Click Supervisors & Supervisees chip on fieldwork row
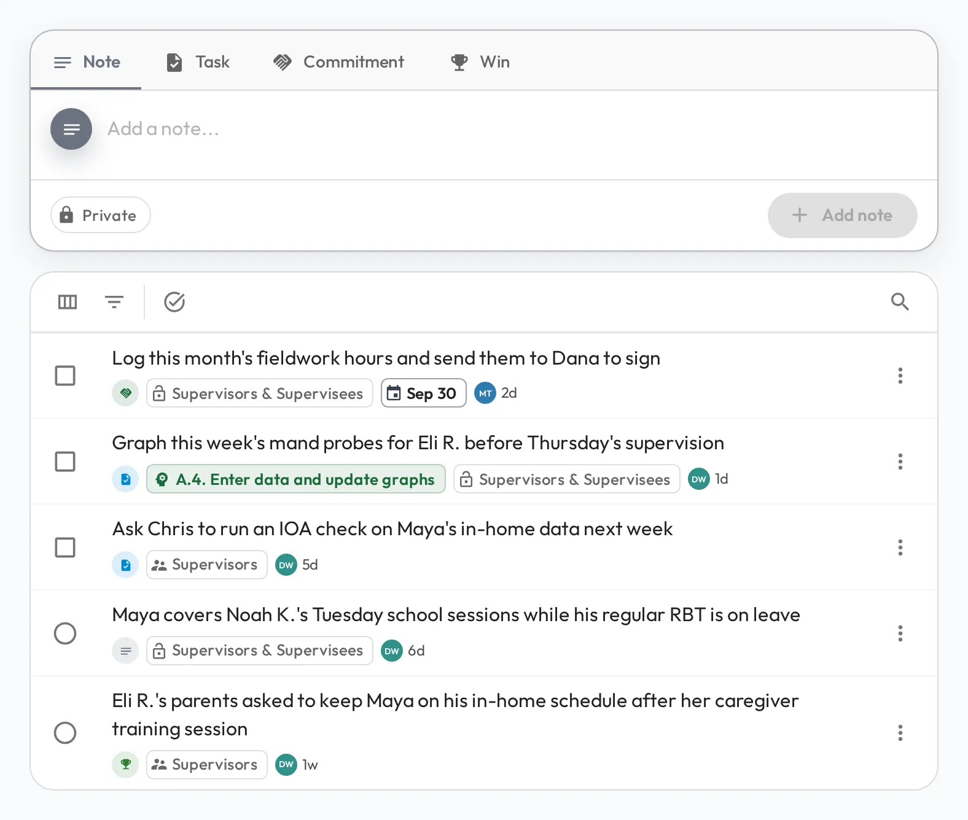Screen dimensions: 968x820 pos(260,393)
